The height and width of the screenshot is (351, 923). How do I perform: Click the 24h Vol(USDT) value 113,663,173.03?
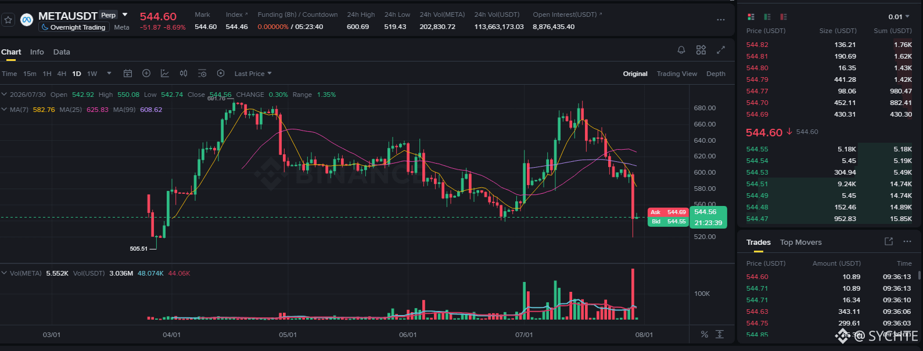pyautogui.click(x=499, y=27)
